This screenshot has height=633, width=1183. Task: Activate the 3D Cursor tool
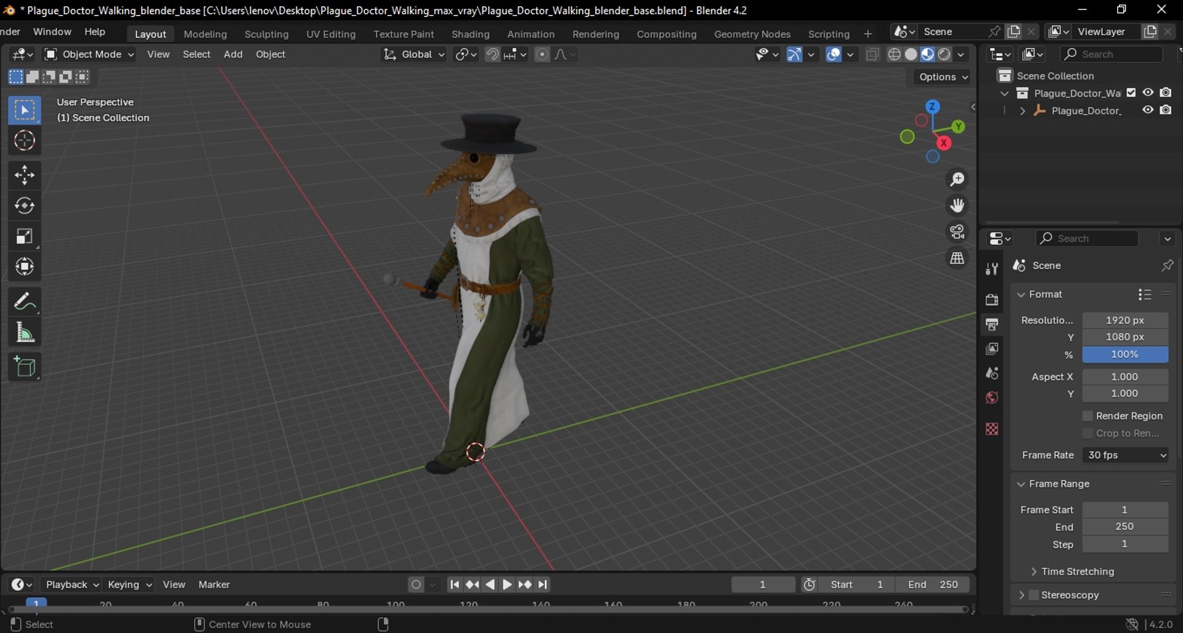tap(25, 140)
